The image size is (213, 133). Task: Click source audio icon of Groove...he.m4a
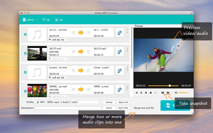73,70
